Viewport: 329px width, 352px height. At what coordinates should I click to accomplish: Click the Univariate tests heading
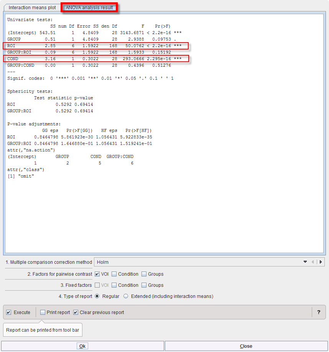[30, 20]
